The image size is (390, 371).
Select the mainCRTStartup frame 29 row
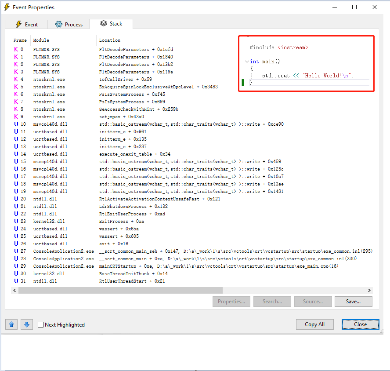132,266
